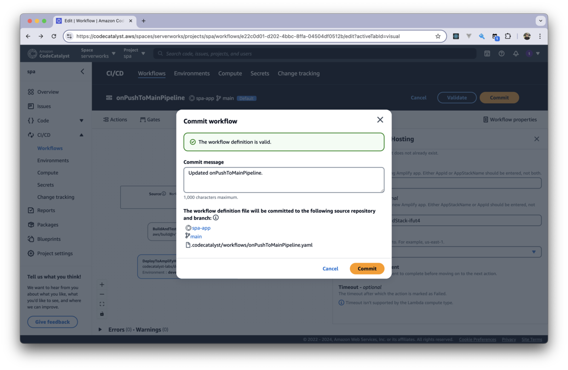Open the help question mark icon

tap(501, 53)
